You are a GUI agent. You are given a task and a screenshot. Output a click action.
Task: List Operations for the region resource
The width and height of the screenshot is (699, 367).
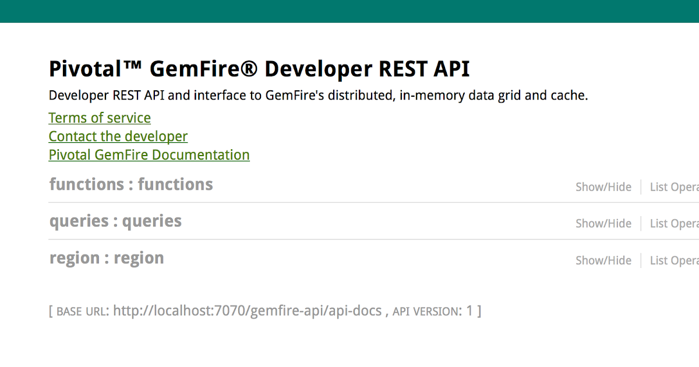pyautogui.click(x=675, y=260)
